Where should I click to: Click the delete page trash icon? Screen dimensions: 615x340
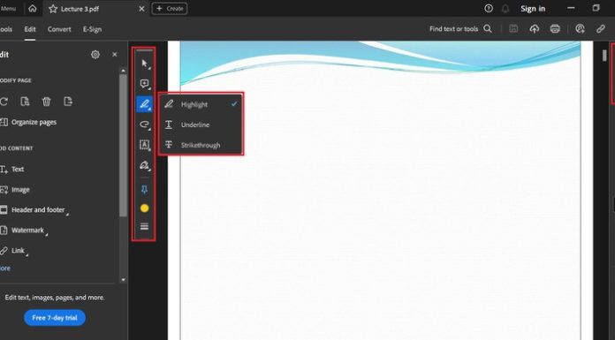coord(46,102)
